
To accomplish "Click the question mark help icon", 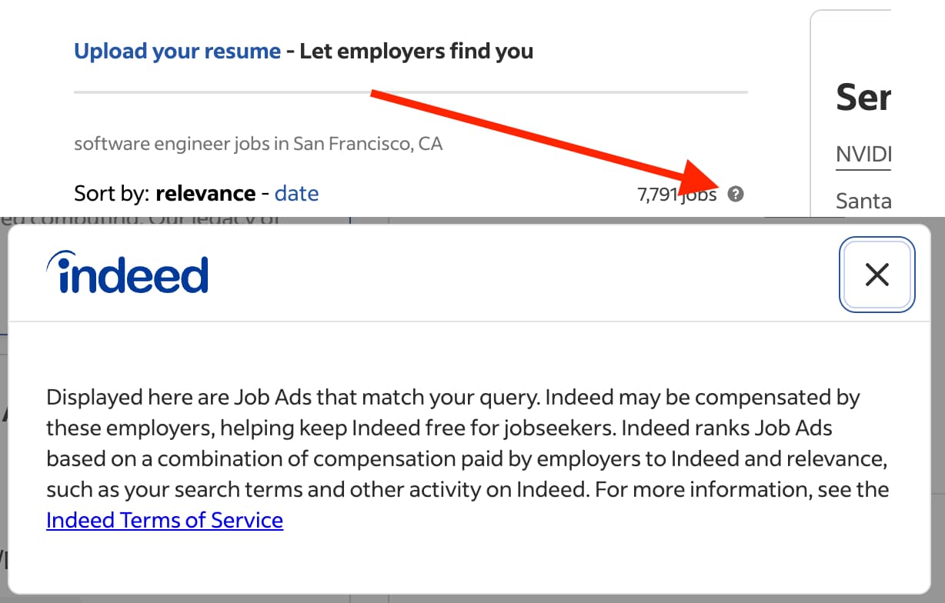I will (x=736, y=194).
